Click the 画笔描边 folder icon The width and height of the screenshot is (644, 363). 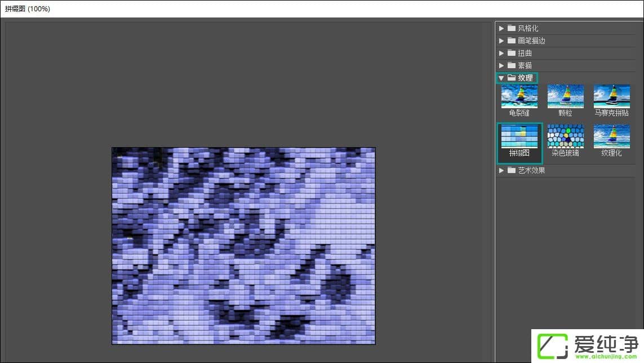[512, 41]
